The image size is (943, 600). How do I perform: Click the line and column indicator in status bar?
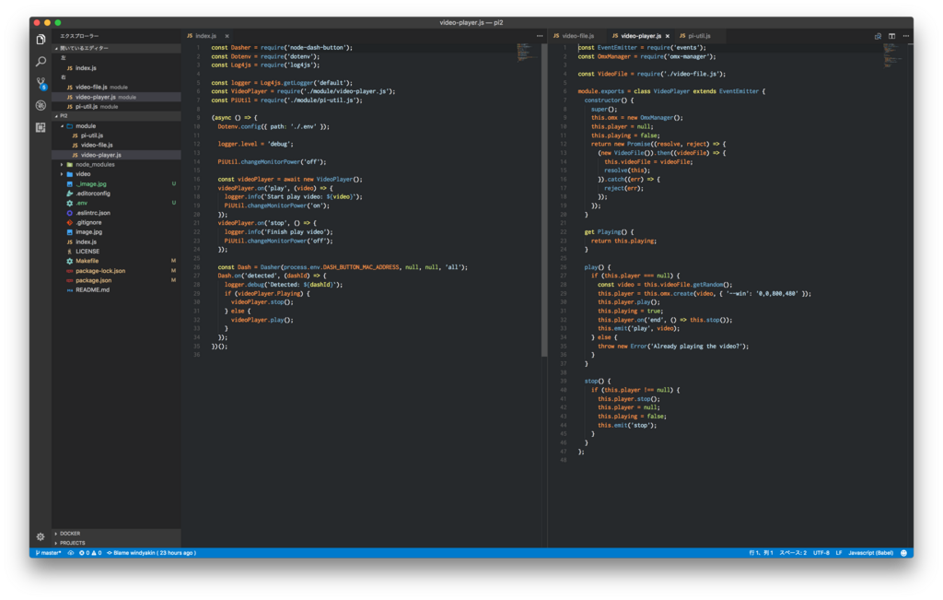[x=761, y=552]
